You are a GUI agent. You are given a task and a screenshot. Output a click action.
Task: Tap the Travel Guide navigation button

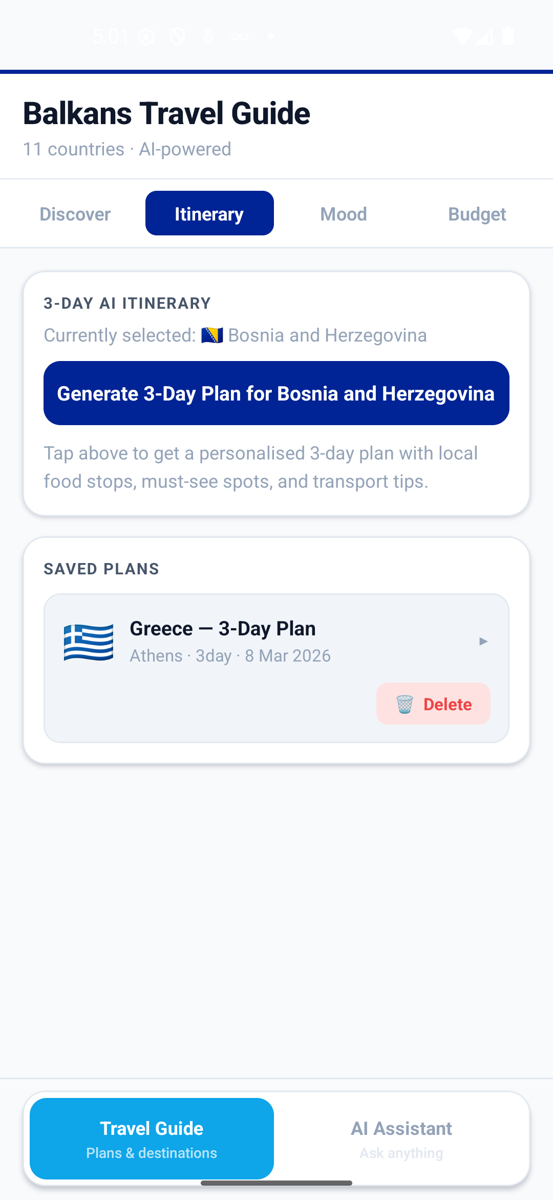[x=151, y=1139]
